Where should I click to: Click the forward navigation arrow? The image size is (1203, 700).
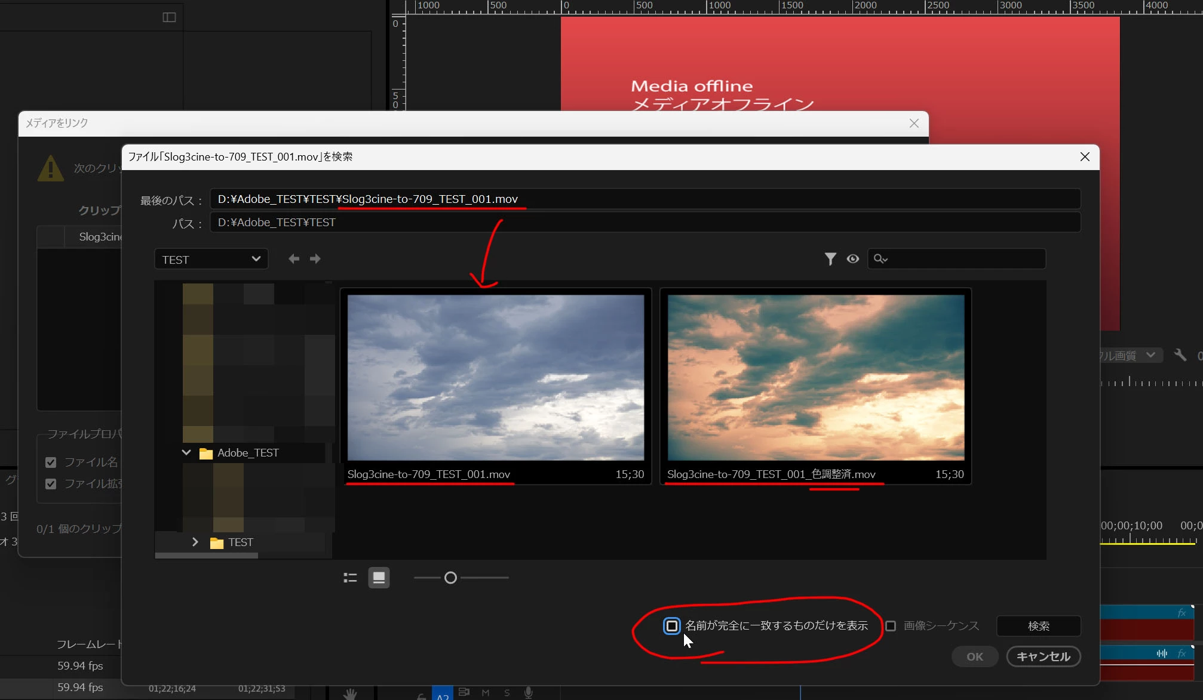(x=315, y=258)
